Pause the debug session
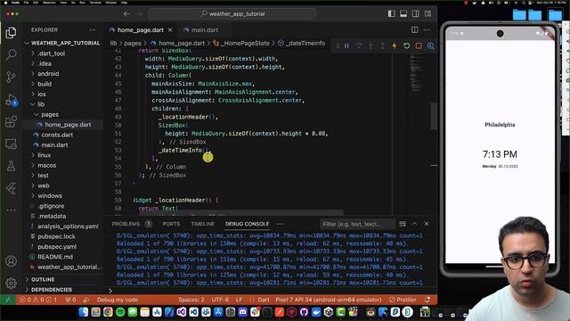 (346, 45)
